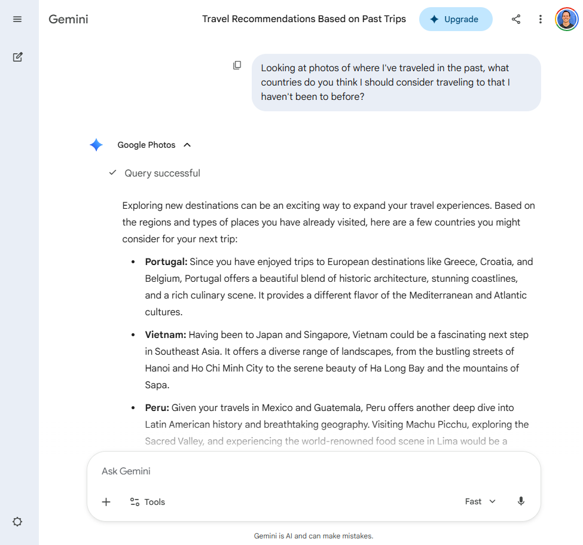Viewport: 583px width, 545px height.
Task: Share this conversation
Action: 515,19
